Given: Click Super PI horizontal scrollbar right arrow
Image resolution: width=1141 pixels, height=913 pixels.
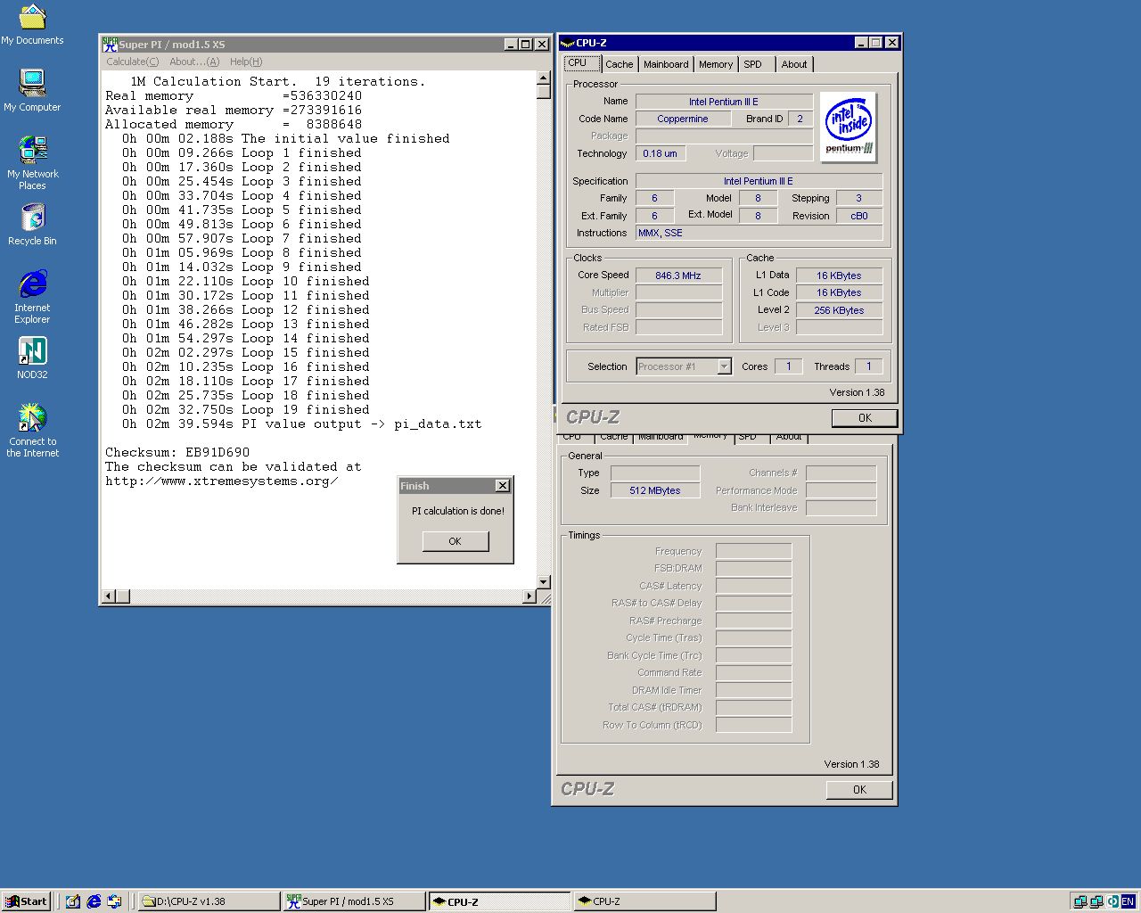Looking at the screenshot, I should 529,596.
